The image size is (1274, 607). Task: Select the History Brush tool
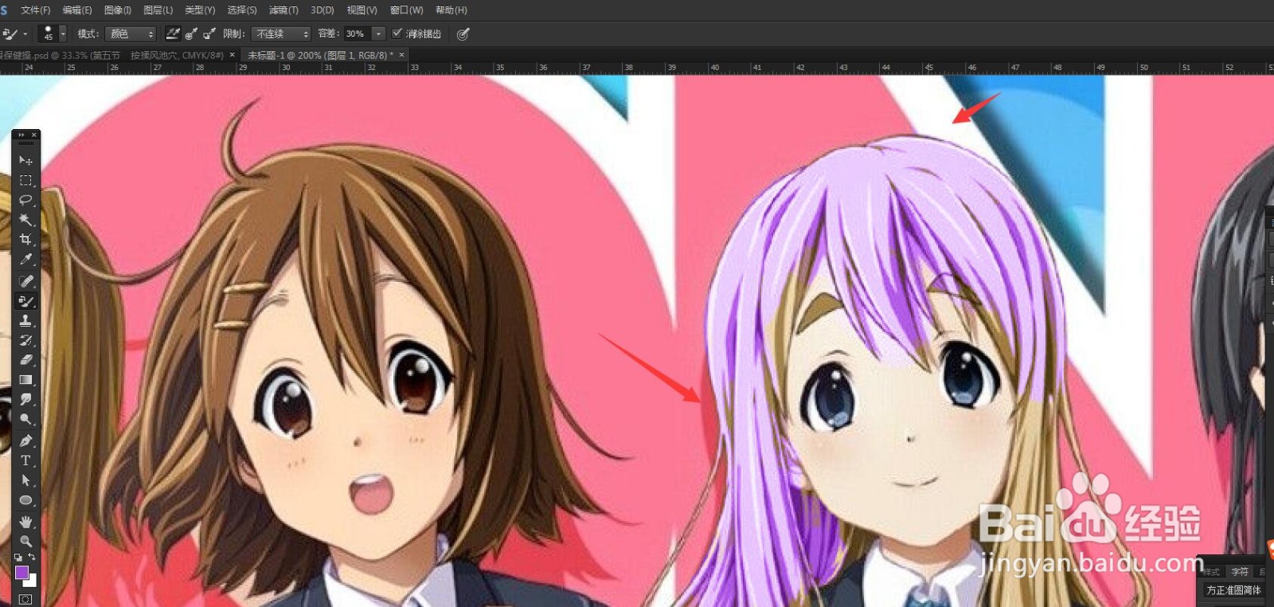(x=25, y=340)
